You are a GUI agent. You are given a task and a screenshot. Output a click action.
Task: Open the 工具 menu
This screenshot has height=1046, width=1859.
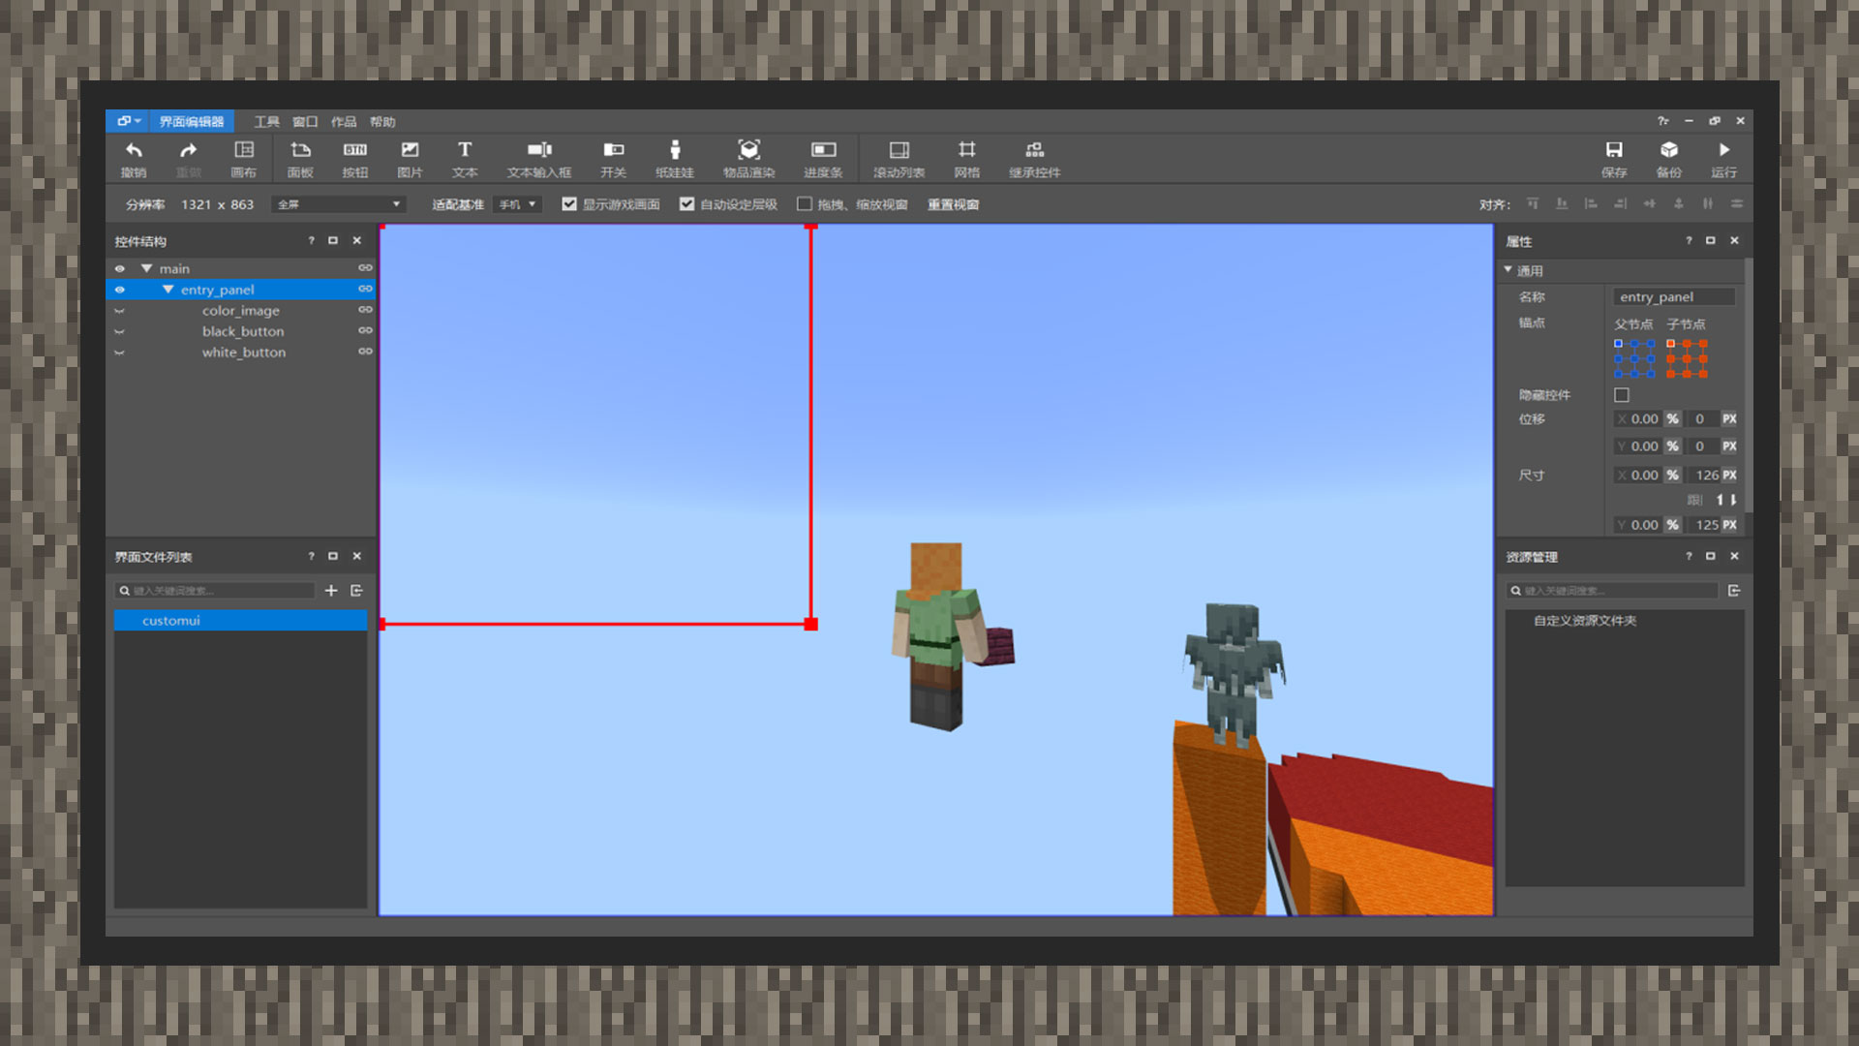(266, 122)
